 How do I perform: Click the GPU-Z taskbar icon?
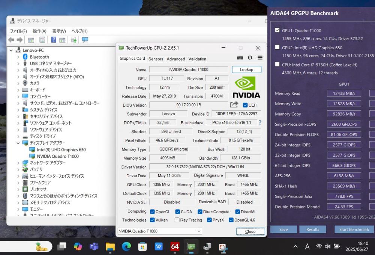click(191, 246)
